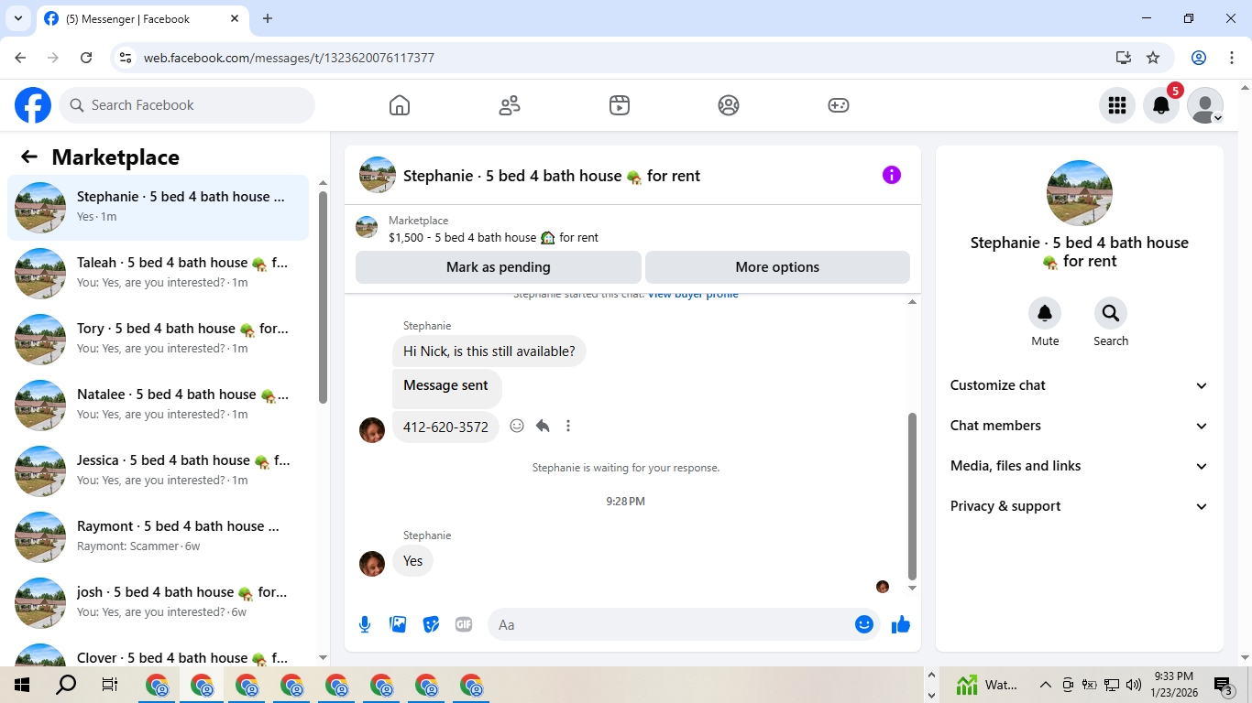Open the Taleah conversation
Screen dimensions: 1252x703
pos(159,274)
